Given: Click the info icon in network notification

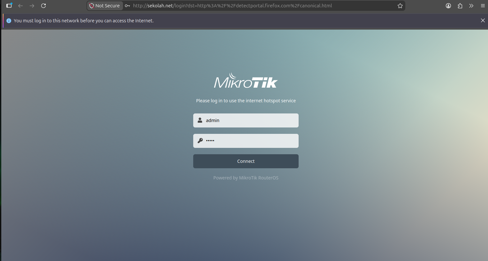Looking at the screenshot, I should point(9,21).
